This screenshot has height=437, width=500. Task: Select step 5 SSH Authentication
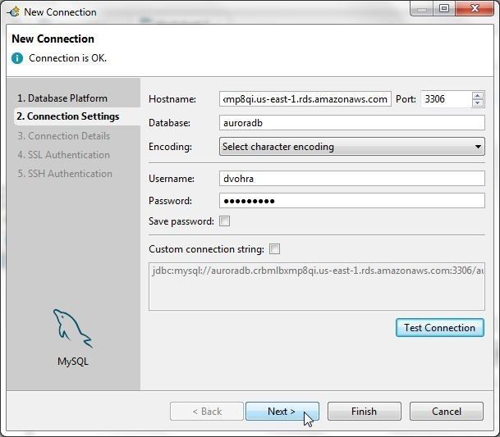(x=65, y=174)
